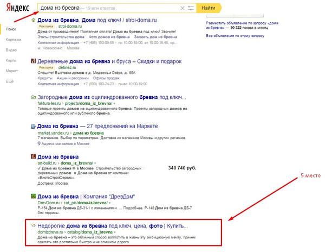The height and width of the screenshot is (252, 325).
Task: Click the Реклама label under stroi-doma ad
Action: [46, 27]
